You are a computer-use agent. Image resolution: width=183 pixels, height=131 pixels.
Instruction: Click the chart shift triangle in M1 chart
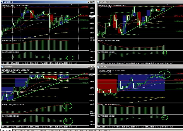click(167, 69)
